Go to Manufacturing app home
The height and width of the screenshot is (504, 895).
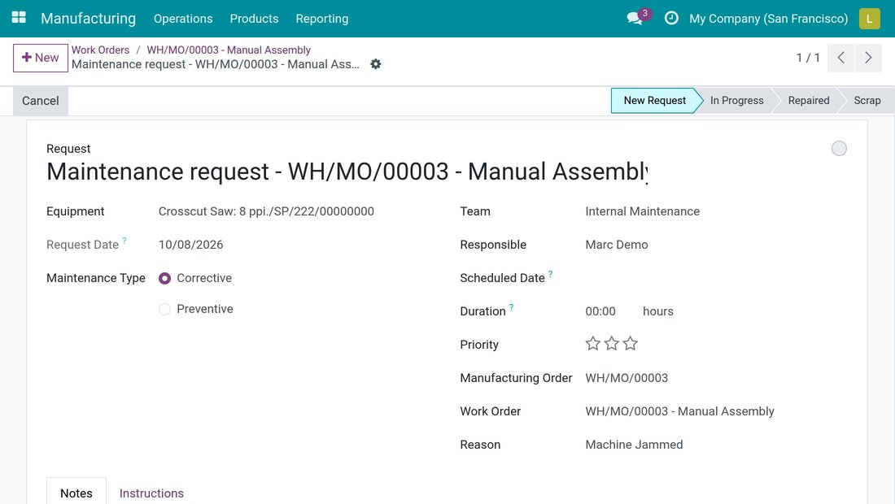tap(89, 18)
